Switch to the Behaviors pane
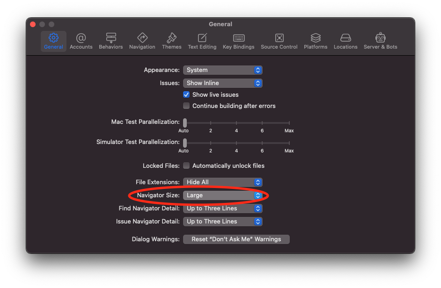 pyautogui.click(x=111, y=41)
